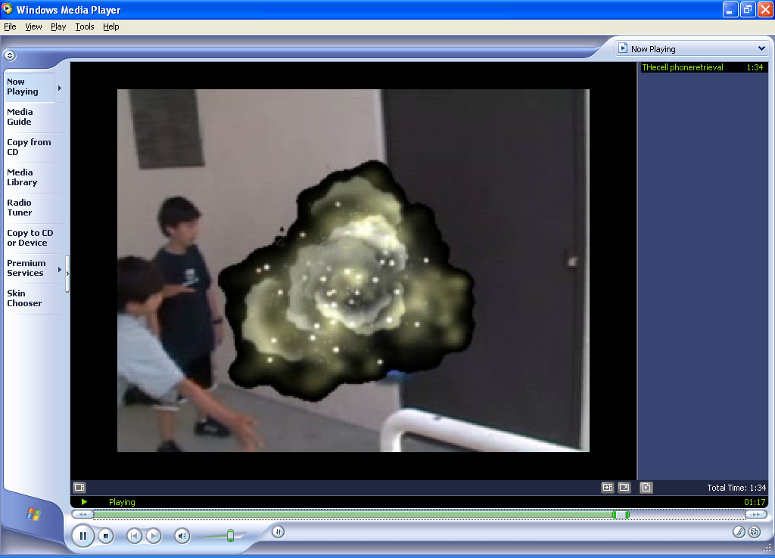Open the Tools menu

click(85, 26)
